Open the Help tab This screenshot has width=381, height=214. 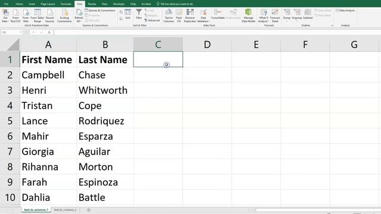[x=133, y=4]
